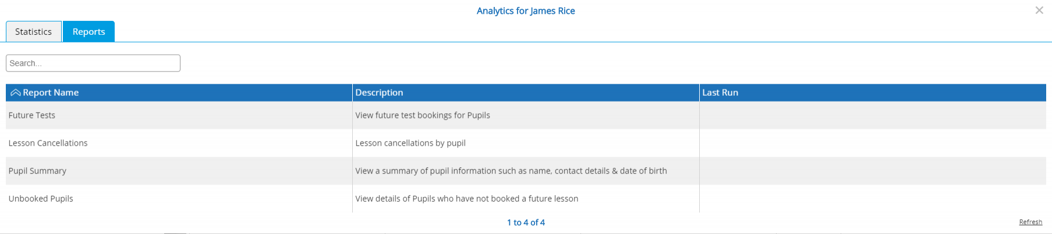Click the 'Analytics for James Rice' title
Viewport: 1052px width, 234px height.
click(526, 11)
